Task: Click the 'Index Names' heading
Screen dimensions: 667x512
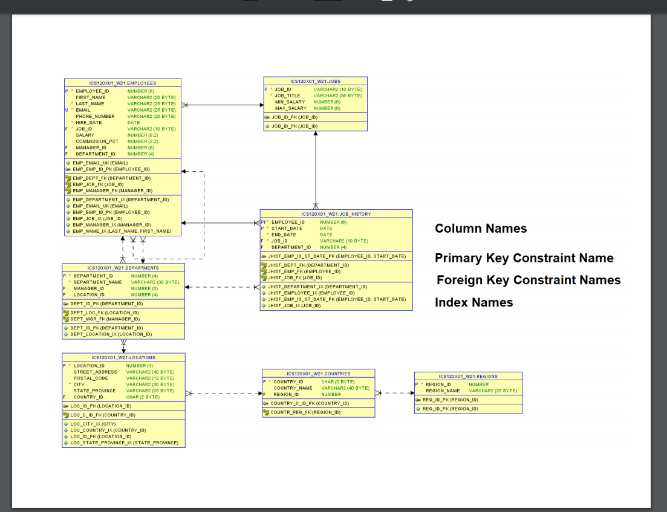Action: (x=474, y=302)
